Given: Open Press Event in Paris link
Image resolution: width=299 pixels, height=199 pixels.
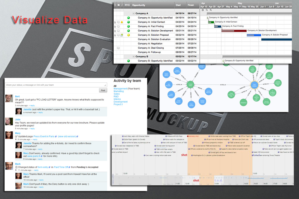Looking at the screenshot, I should (x=44, y=136).
